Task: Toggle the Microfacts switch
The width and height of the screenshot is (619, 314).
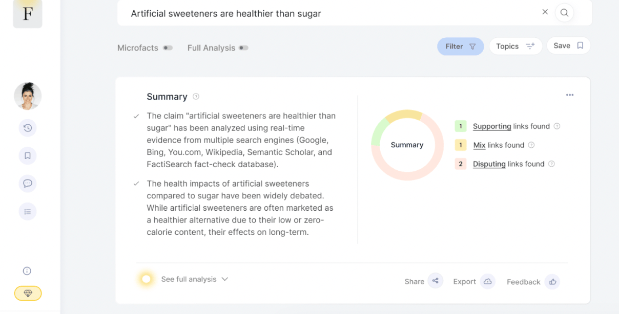Action: [x=168, y=48]
